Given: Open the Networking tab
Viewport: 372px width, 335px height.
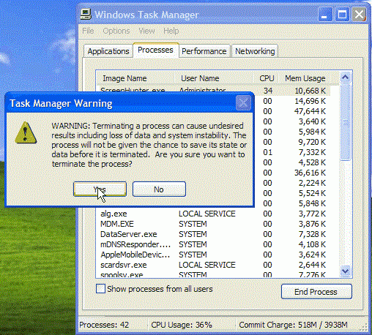Looking at the screenshot, I should click(x=255, y=51).
